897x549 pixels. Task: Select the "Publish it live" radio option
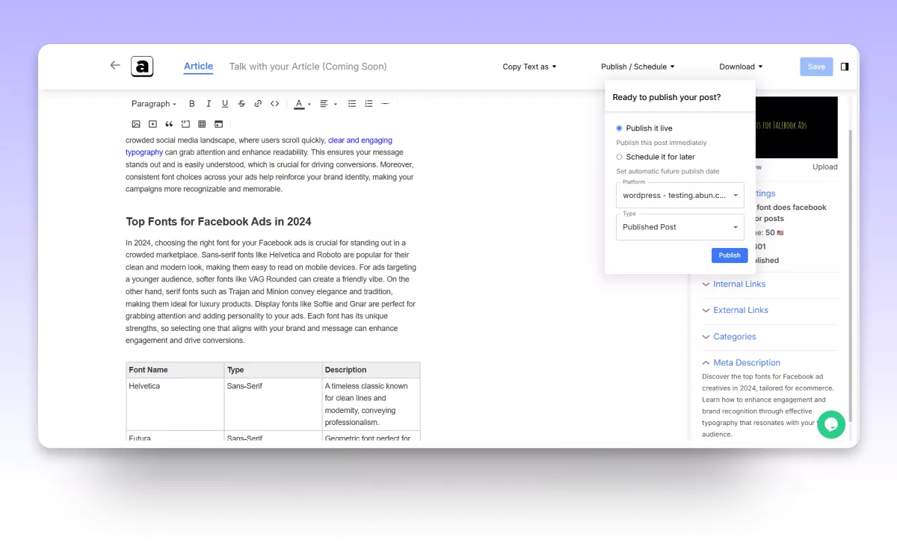[619, 128]
